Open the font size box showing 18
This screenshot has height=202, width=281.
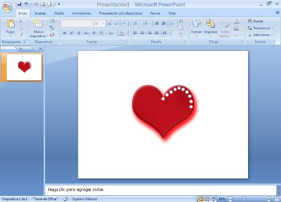click(x=100, y=23)
